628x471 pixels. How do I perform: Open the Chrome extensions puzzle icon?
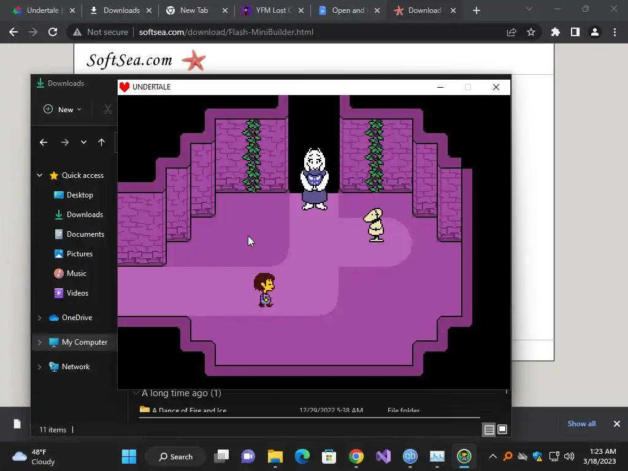(555, 32)
